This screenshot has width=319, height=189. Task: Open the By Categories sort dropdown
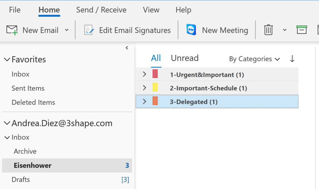[x=254, y=59]
